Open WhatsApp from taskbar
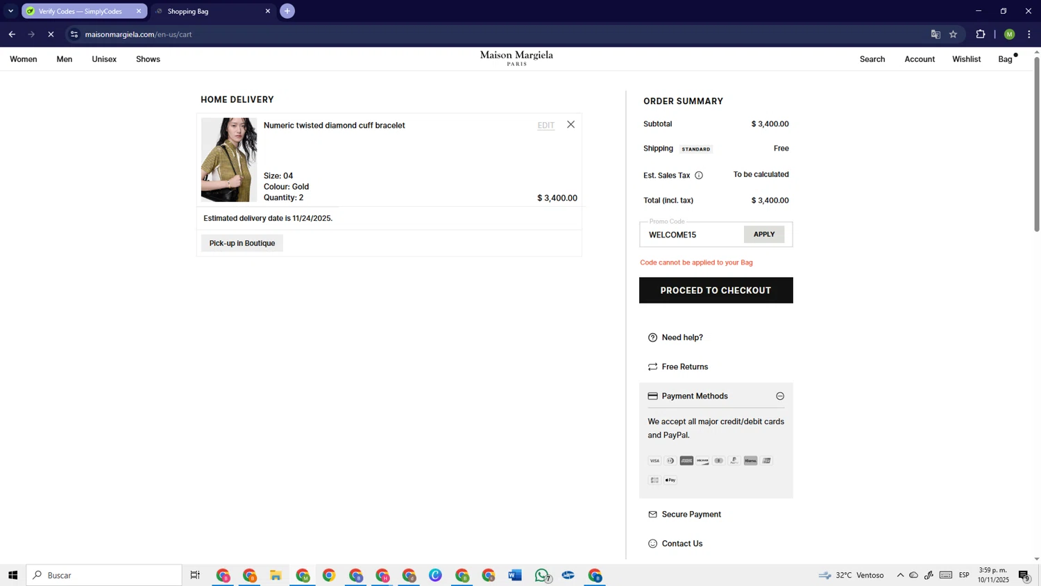 (x=541, y=575)
